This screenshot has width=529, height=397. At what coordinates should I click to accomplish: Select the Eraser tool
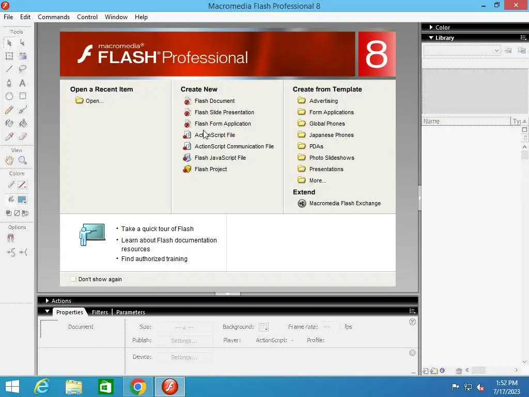23,136
